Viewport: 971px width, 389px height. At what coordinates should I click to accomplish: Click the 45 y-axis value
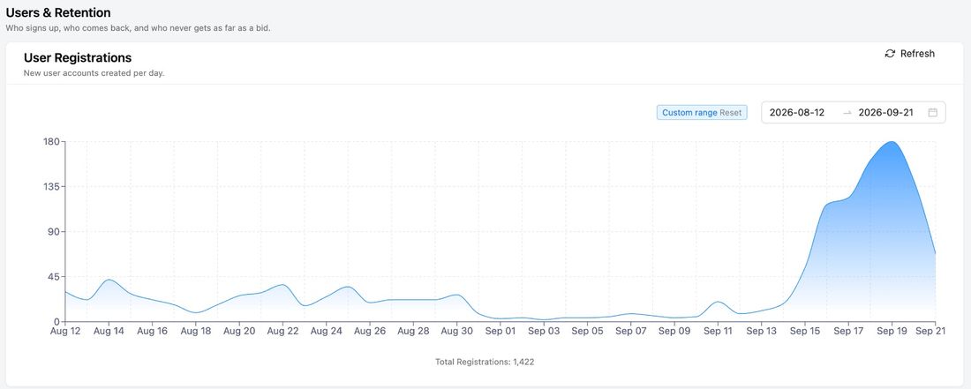point(53,277)
